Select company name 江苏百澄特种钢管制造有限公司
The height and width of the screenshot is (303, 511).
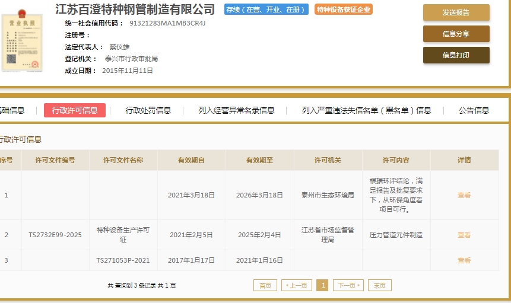pyautogui.click(x=135, y=9)
